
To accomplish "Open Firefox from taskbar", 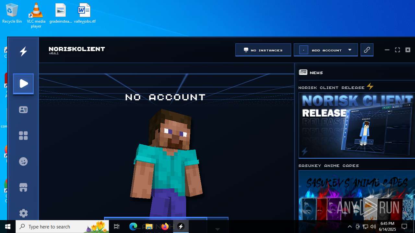I will click(165, 227).
